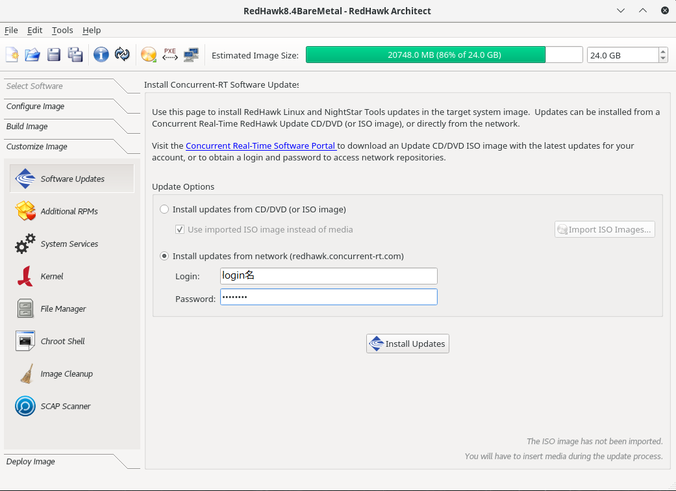Switch to the Customize Image step
This screenshot has height=491, width=676.
(36, 147)
